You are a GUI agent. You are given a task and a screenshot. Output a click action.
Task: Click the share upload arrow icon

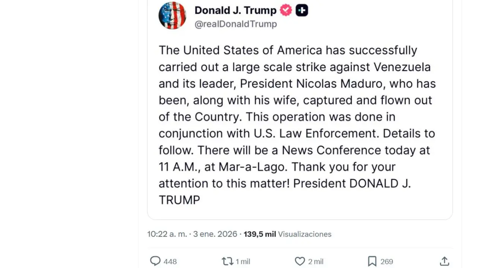[x=444, y=261]
